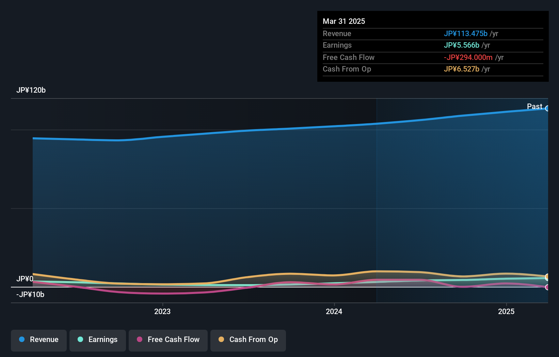The height and width of the screenshot is (357, 559).
Task: Click the JP¥5.566b earnings value
Action: click(461, 45)
